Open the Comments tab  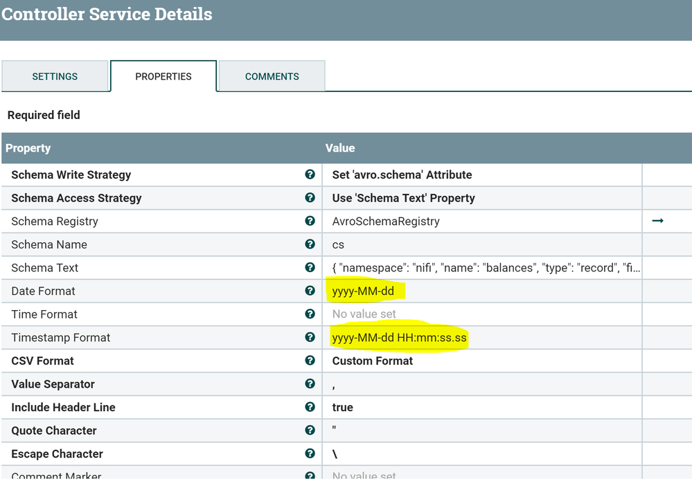(272, 76)
